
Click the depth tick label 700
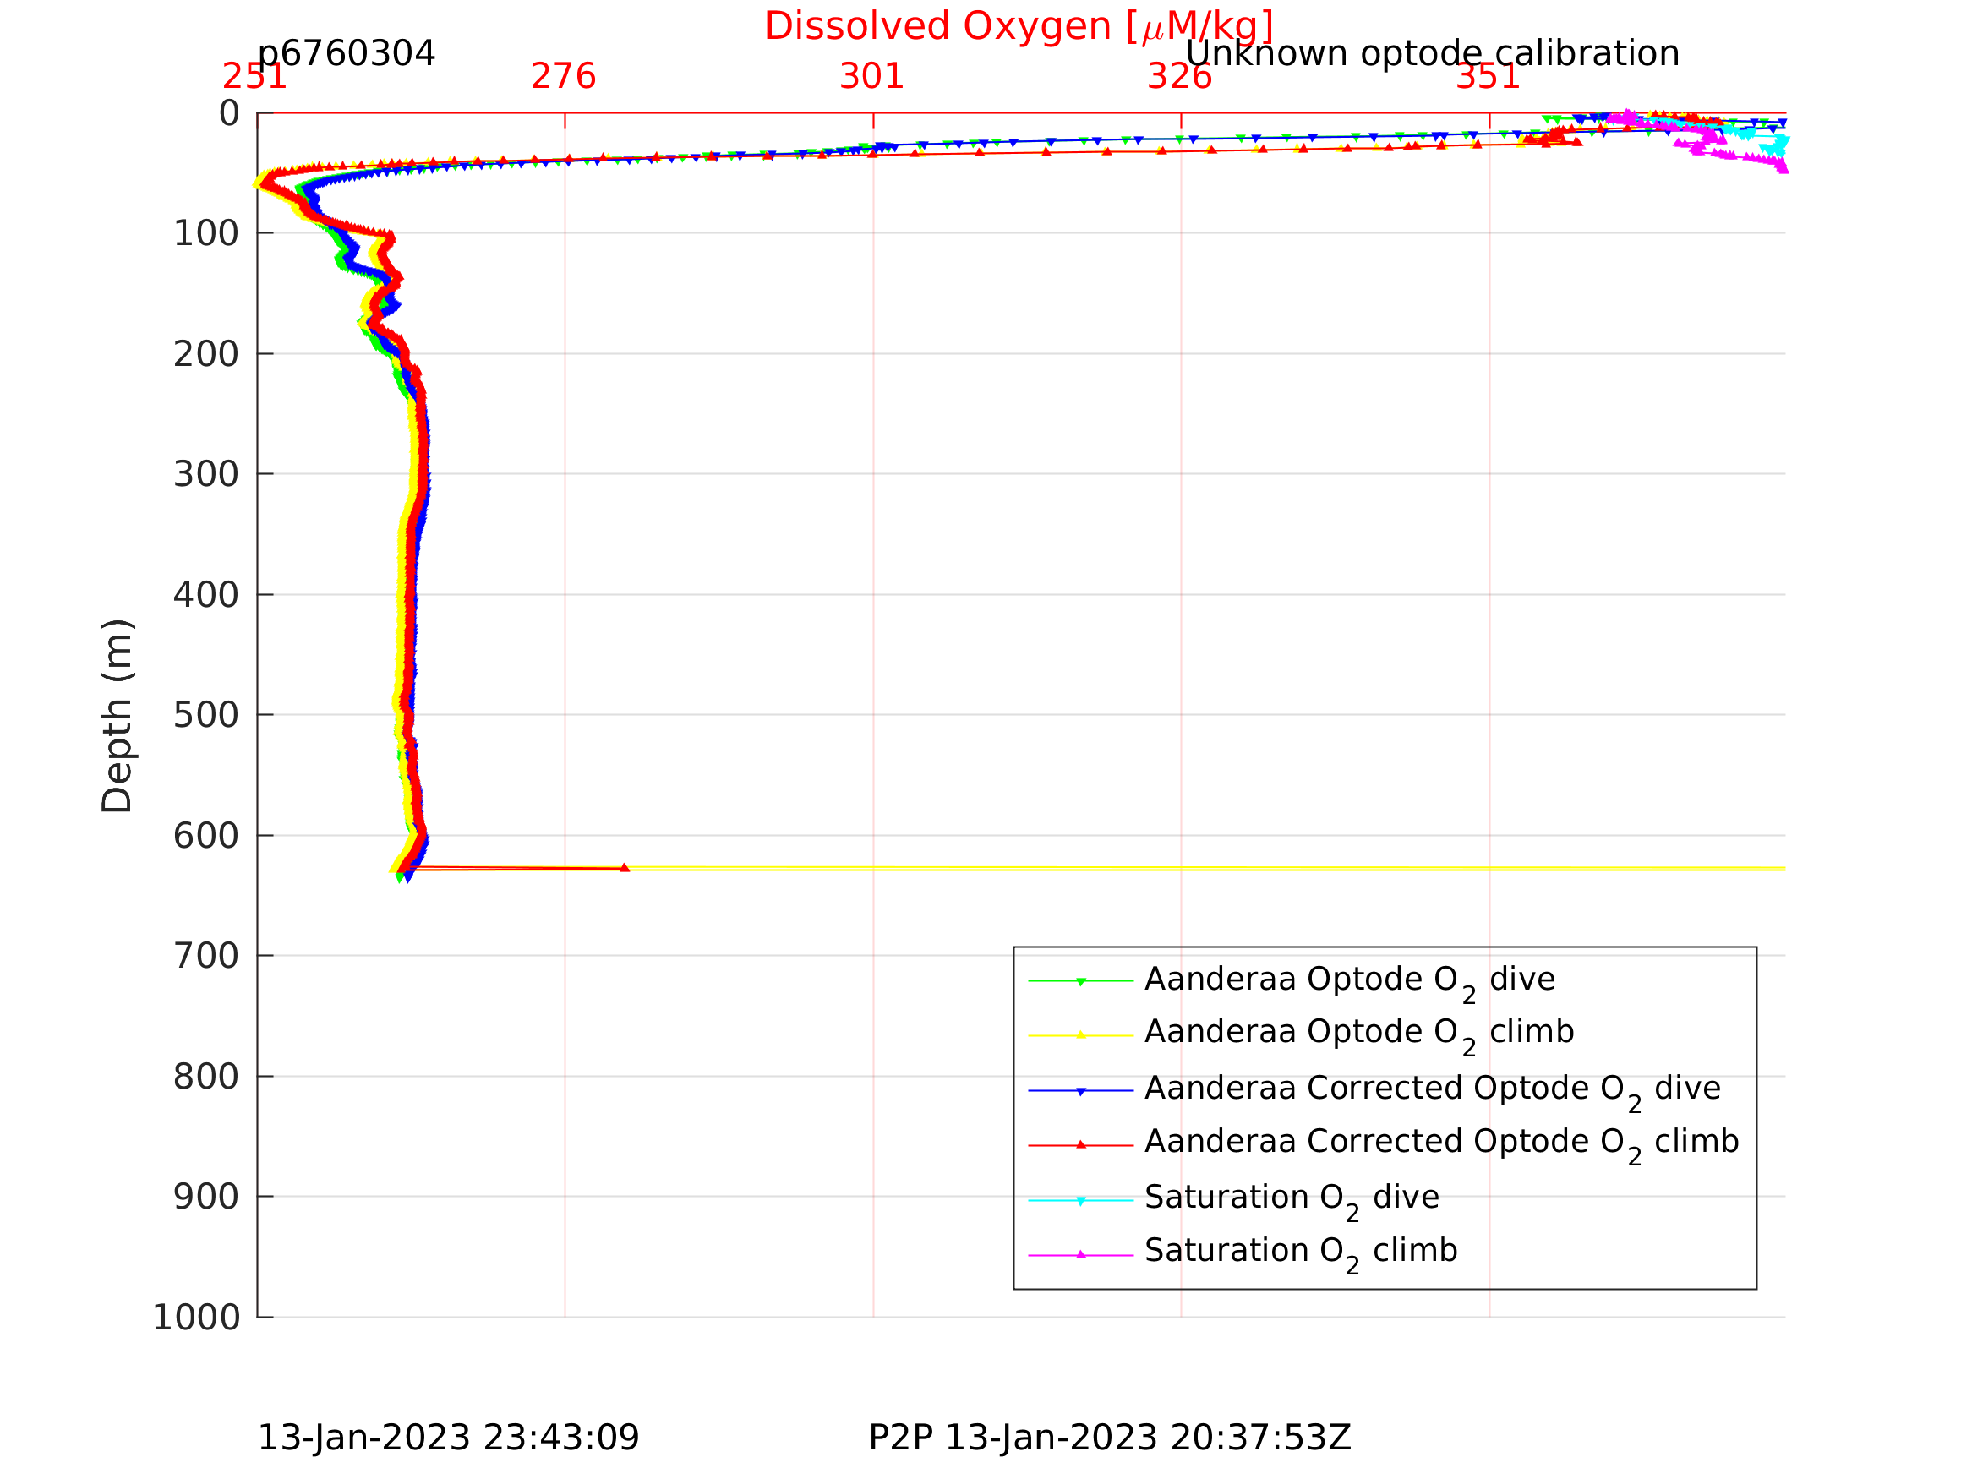[206, 957]
